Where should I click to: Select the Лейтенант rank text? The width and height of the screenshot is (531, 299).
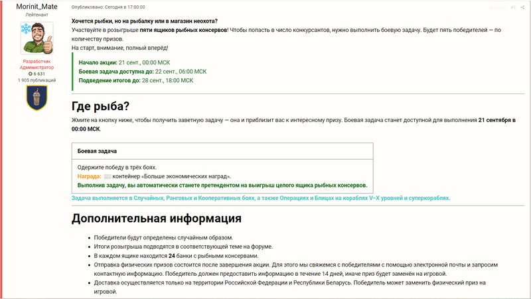tap(37, 15)
